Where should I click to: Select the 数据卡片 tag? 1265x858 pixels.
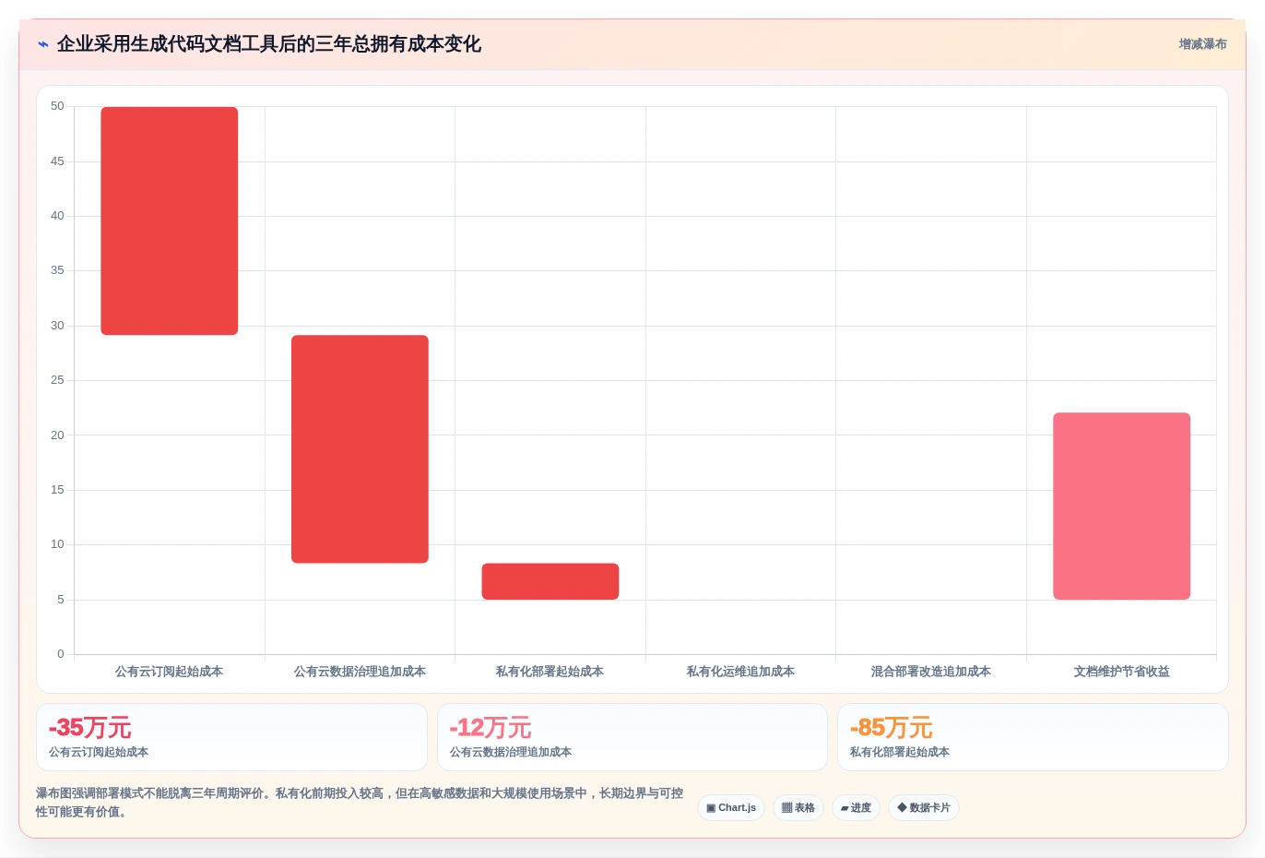click(x=924, y=808)
